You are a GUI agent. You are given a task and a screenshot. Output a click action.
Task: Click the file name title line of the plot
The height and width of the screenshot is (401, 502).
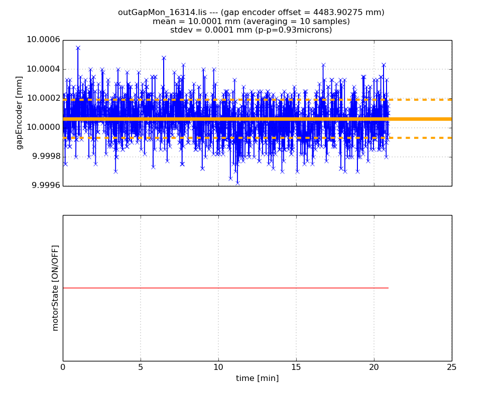tap(251, 13)
